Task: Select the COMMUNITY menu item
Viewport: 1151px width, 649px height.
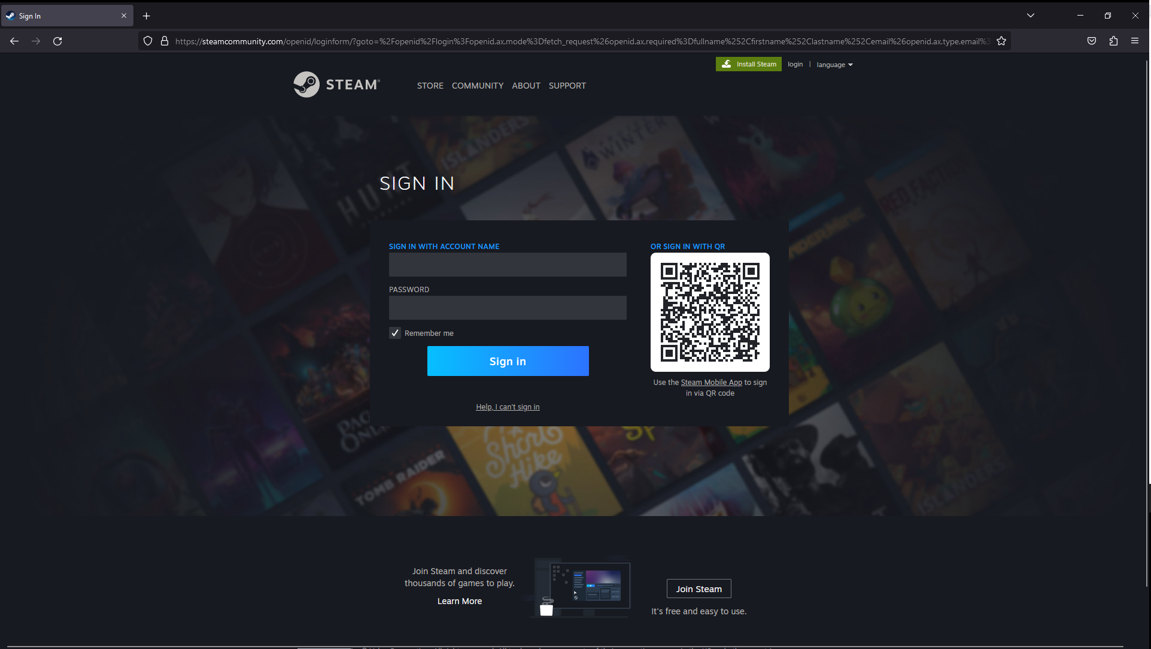Action: 478,86
